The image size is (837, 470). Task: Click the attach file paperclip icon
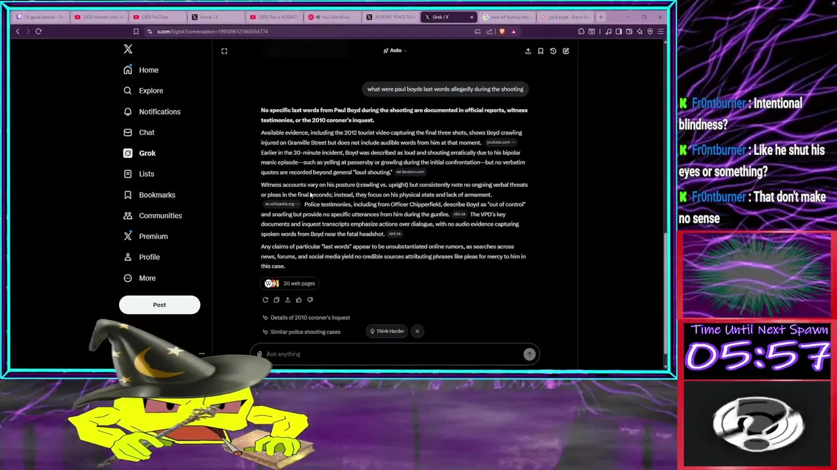[260, 354]
